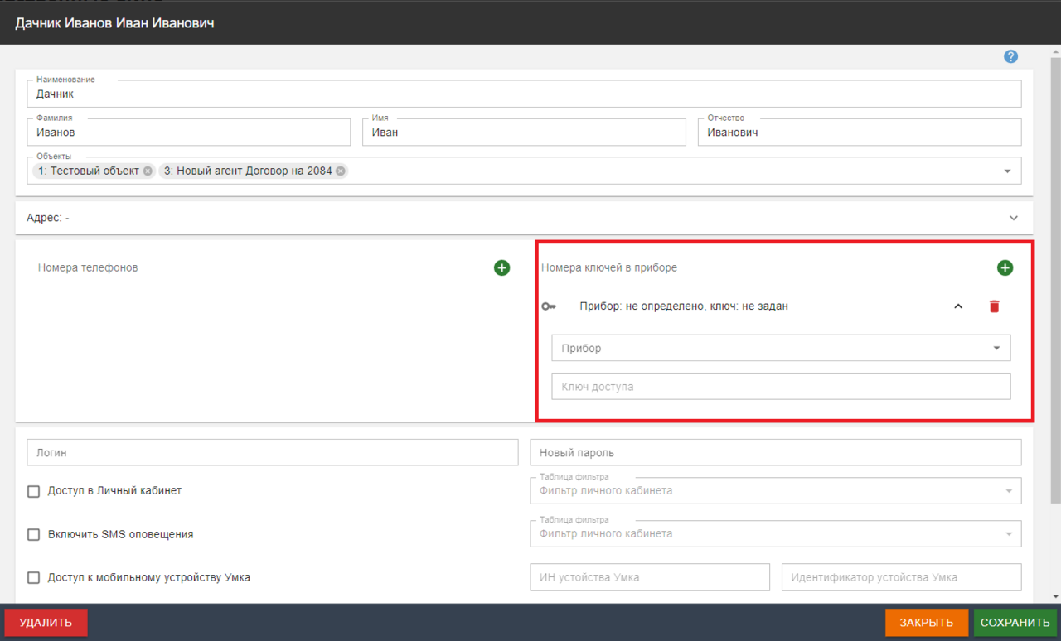Image resolution: width=1061 pixels, height=641 pixels.
Task: Collapse the device key entry with chevron
Action: coord(958,306)
